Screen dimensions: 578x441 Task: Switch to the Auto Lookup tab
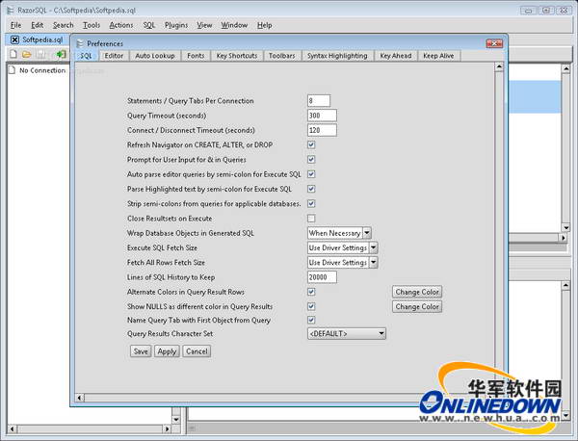click(155, 56)
